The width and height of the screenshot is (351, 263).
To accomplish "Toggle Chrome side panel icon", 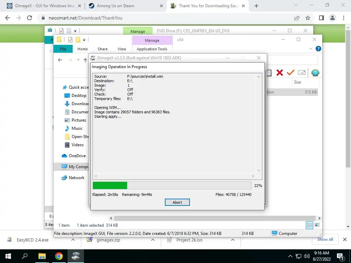I will (x=322, y=18).
